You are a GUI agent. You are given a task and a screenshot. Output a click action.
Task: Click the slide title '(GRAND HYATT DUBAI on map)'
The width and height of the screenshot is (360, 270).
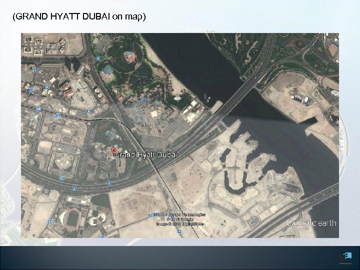[79, 17]
